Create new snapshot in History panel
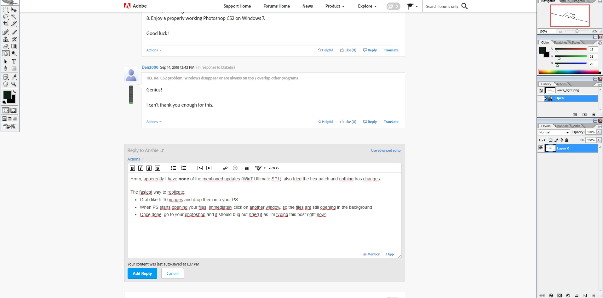 (x=585, y=114)
